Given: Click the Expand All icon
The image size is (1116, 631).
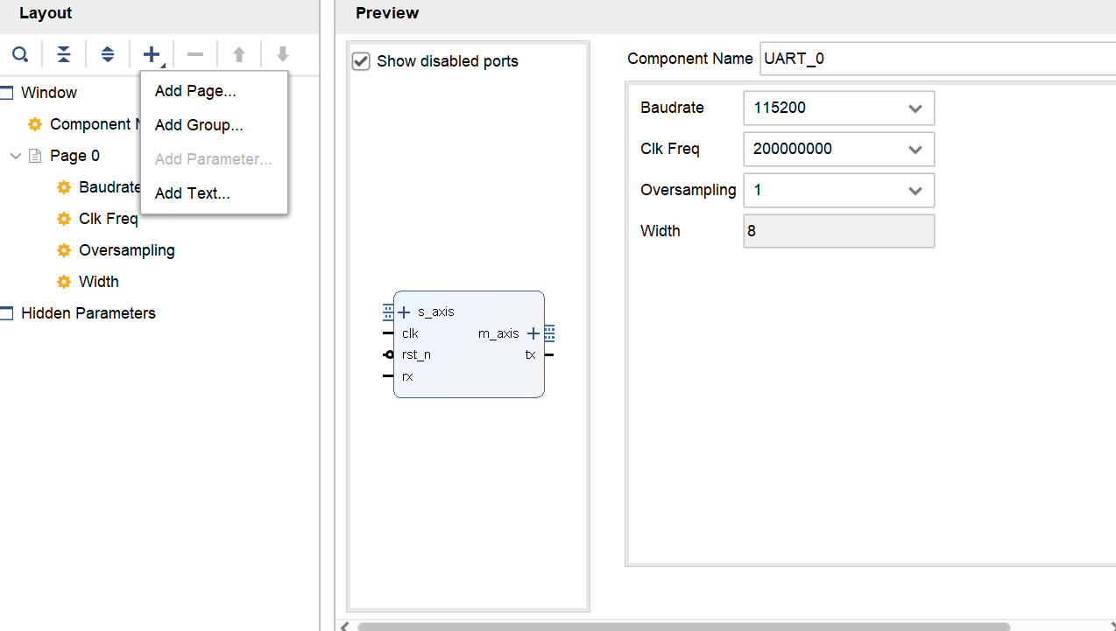Looking at the screenshot, I should (x=108, y=55).
